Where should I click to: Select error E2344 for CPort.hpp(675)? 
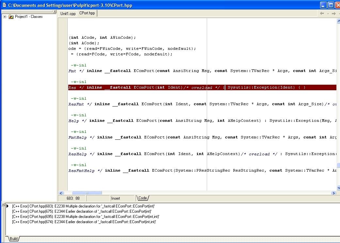pyautogui.click(x=82, y=211)
